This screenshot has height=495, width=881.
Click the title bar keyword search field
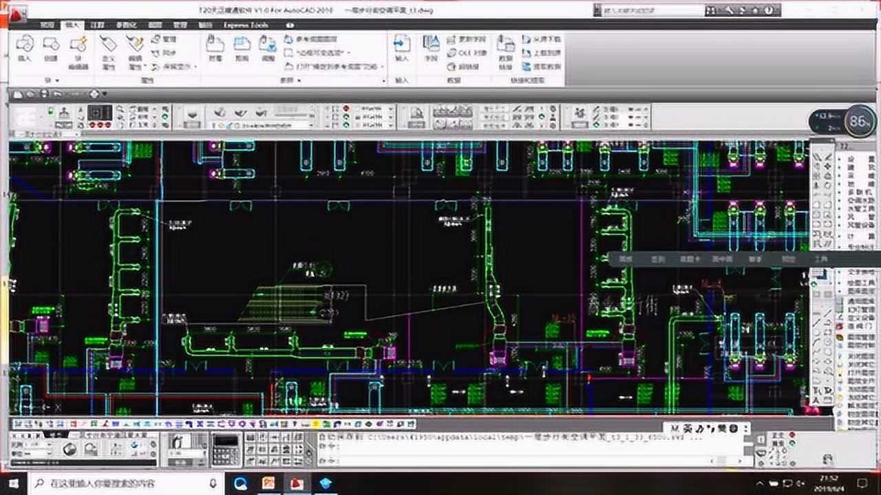point(652,10)
